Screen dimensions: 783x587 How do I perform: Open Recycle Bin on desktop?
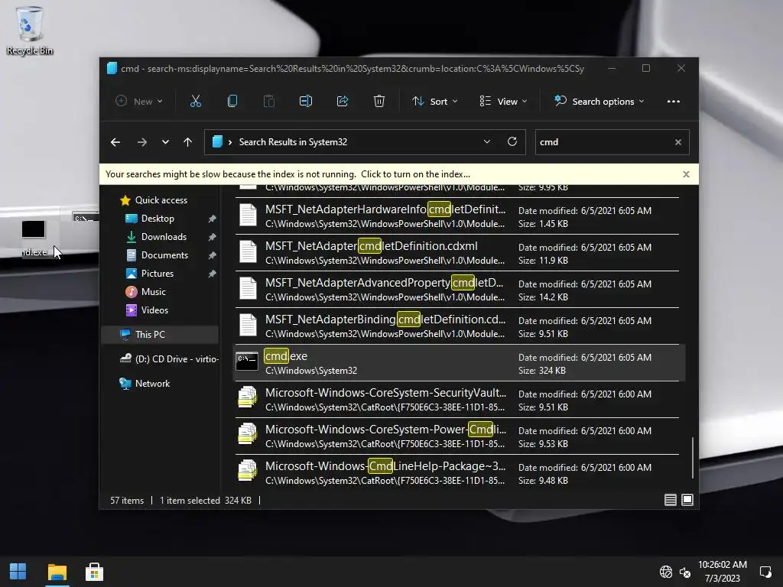click(x=30, y=30)
